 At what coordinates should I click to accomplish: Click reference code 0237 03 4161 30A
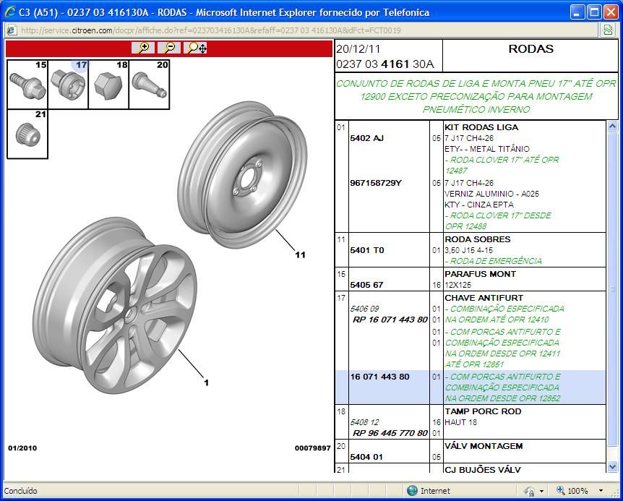385,64
